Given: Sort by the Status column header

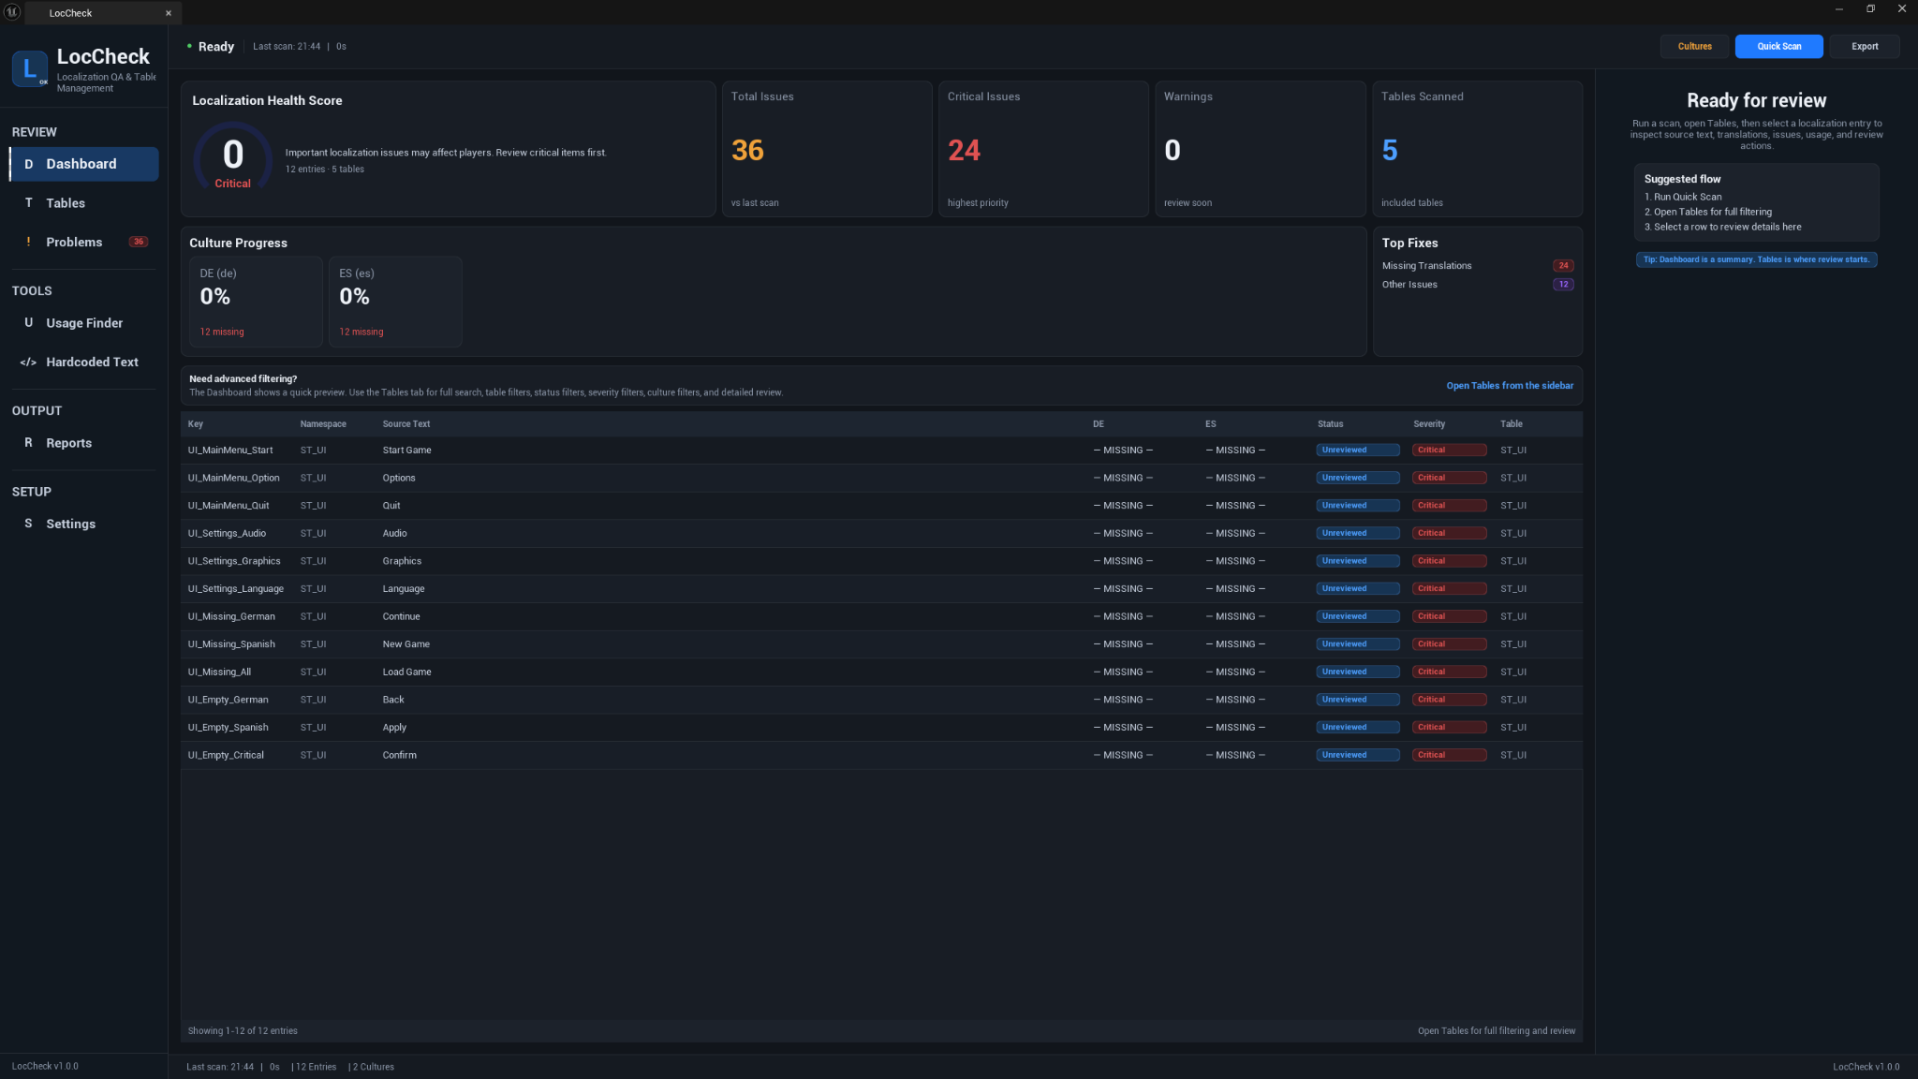Looking at the screenshot, I should tap(1330, 424).
